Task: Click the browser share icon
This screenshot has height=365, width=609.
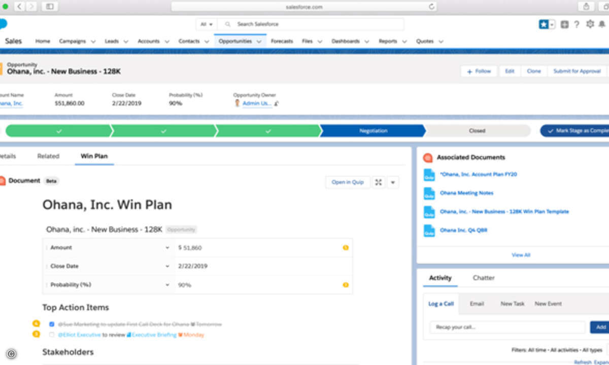Action: pos(587,7)
